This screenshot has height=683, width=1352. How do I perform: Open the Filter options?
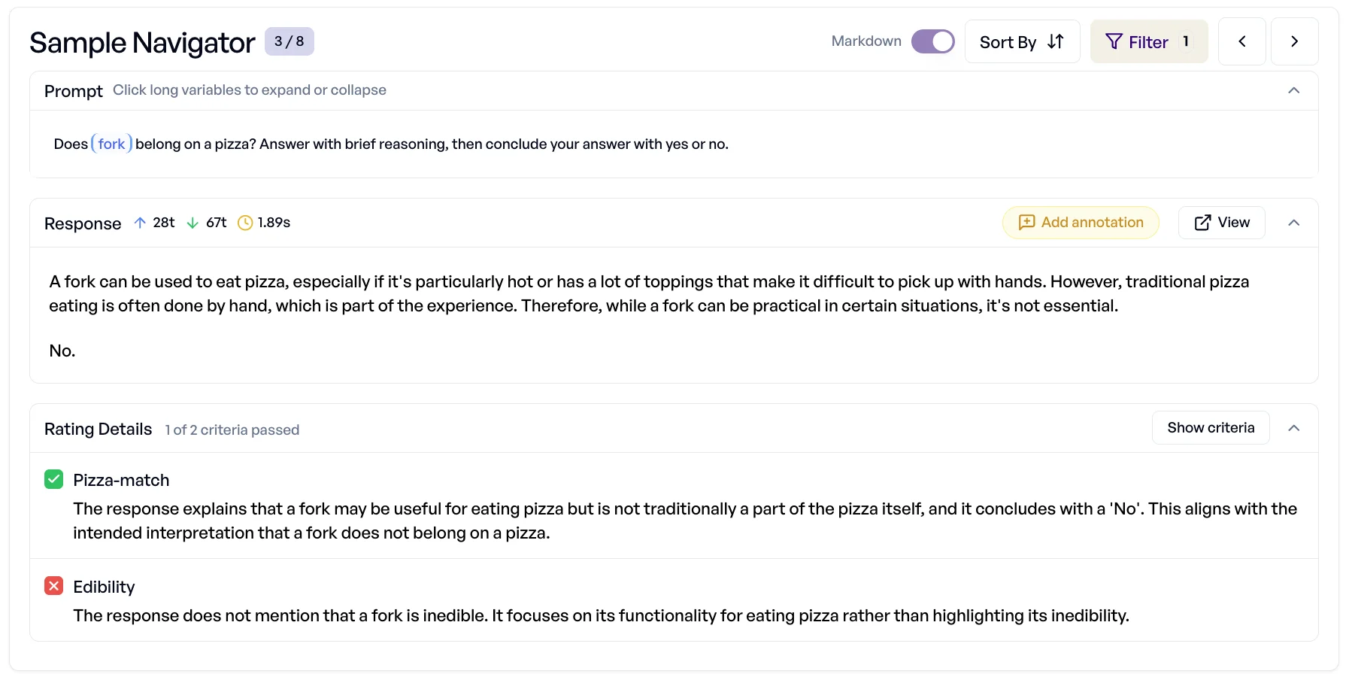point(1147,41)
